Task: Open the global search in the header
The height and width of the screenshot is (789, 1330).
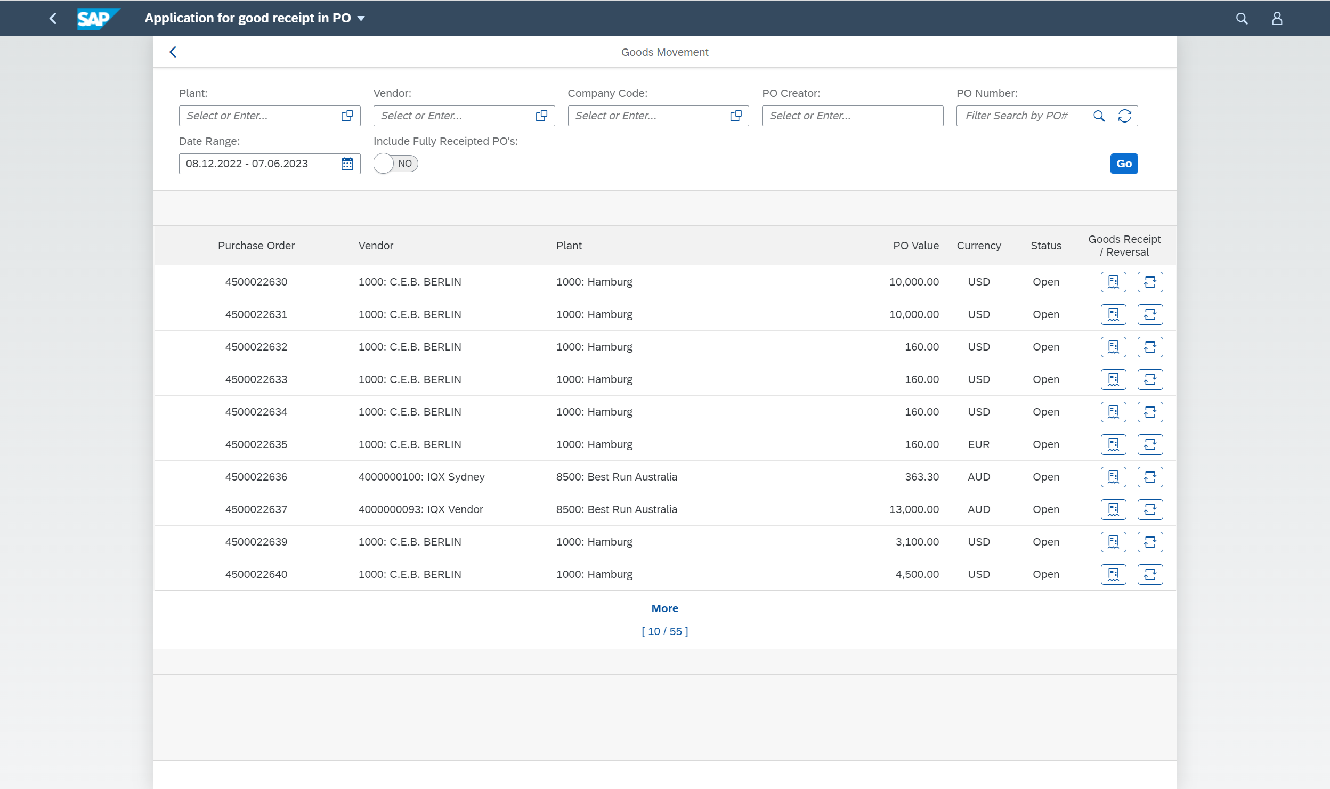Action: point(1242,18)
